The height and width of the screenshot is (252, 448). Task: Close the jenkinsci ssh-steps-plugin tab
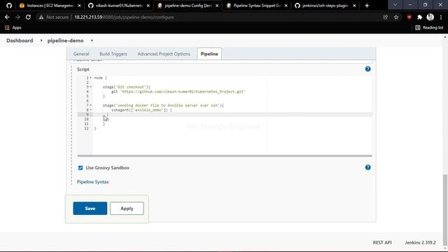[x=355, y=6]
